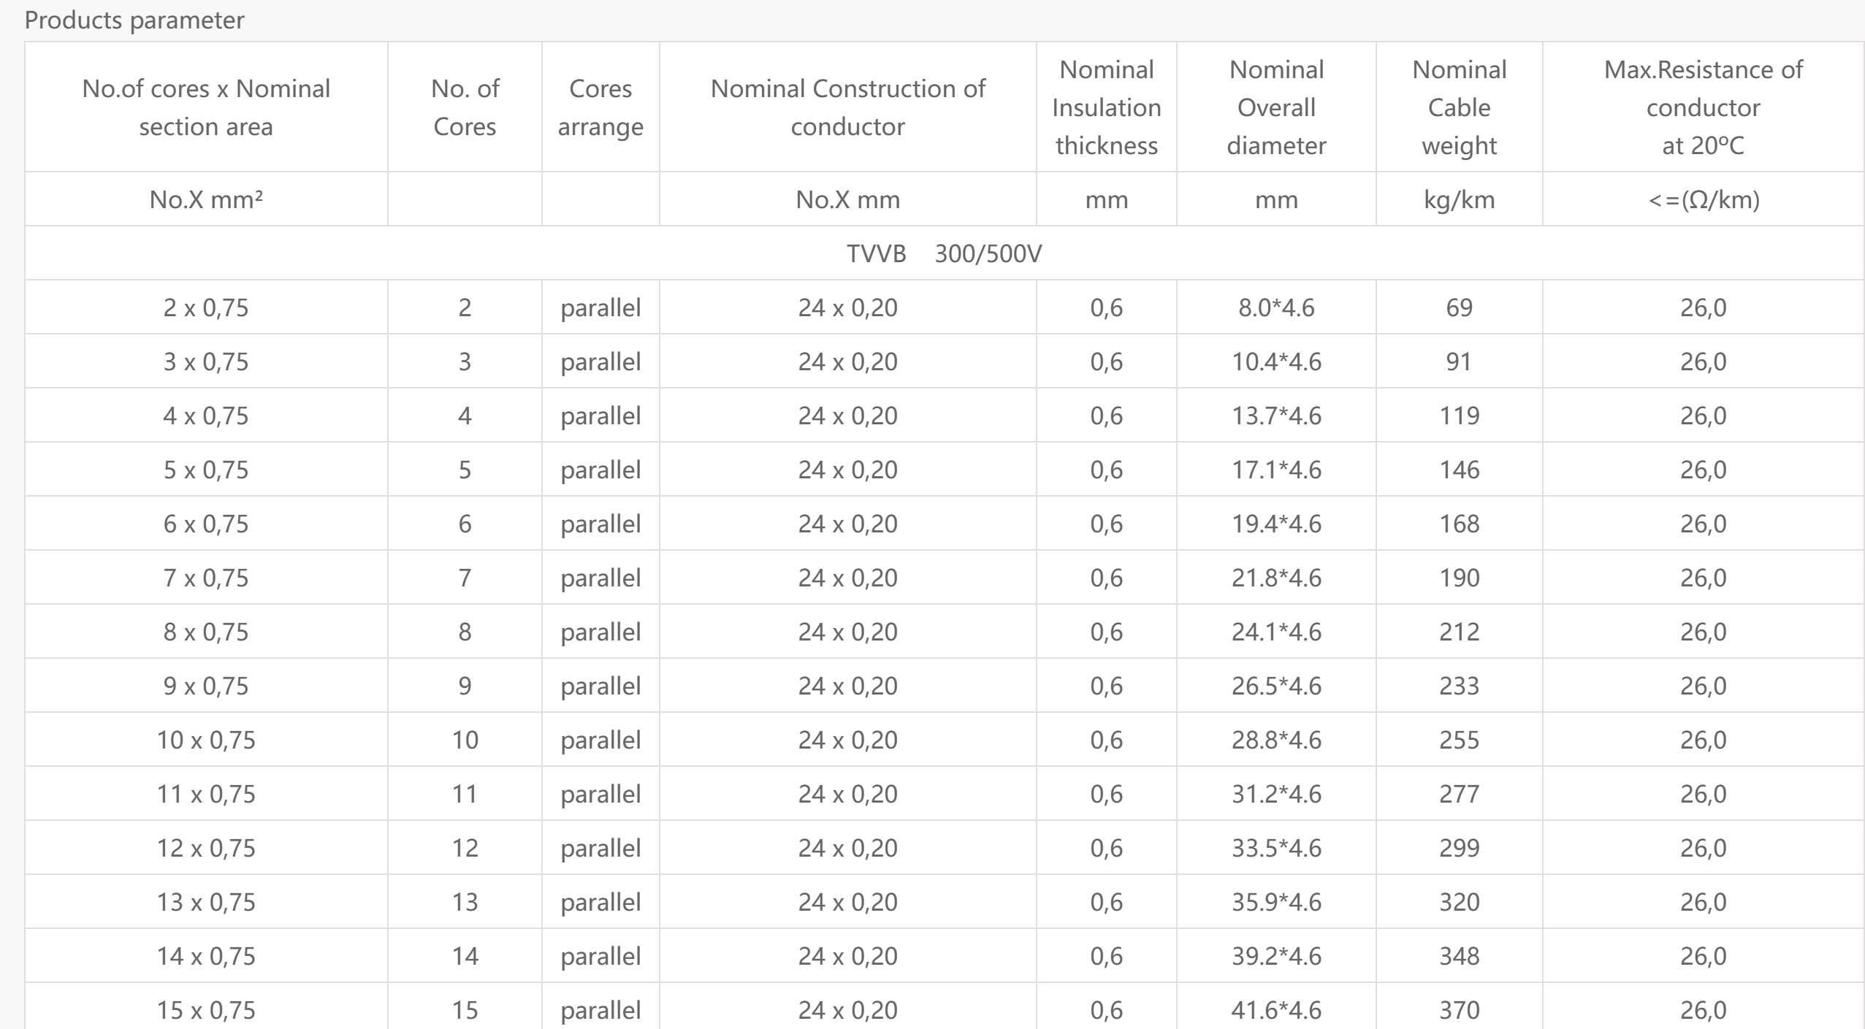Click the '10 x 0,75' row label
Screen dimensions: 1865x1029
coord(206,740)
